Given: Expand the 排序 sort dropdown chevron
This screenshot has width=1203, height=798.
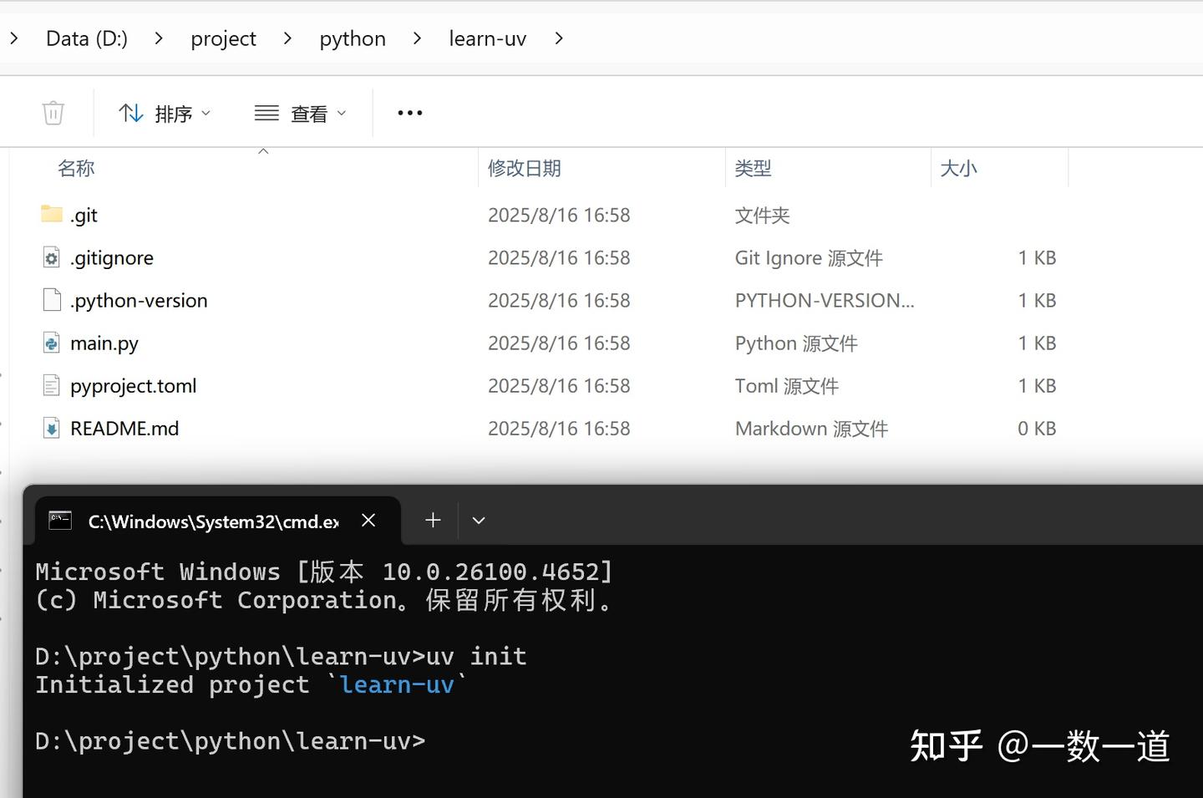Looking at the screenshot, I should (x=206, y=113).
